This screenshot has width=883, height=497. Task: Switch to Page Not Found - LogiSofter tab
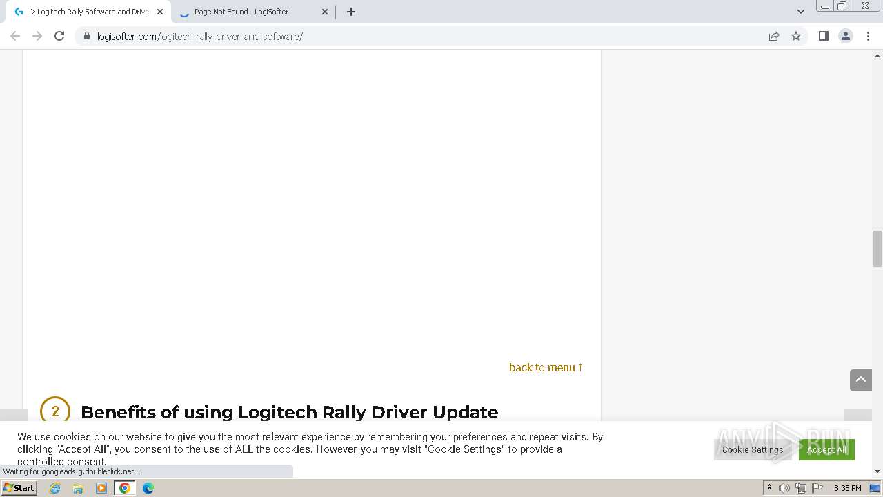pyautogui.click(x=252, y=12)
